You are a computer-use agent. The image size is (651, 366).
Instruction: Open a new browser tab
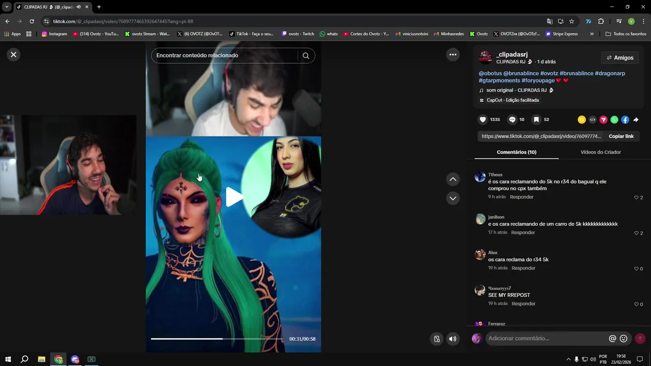tap(99, 7)
